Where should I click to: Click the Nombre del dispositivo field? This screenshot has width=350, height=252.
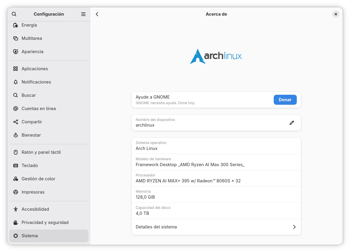coord(207,123)
